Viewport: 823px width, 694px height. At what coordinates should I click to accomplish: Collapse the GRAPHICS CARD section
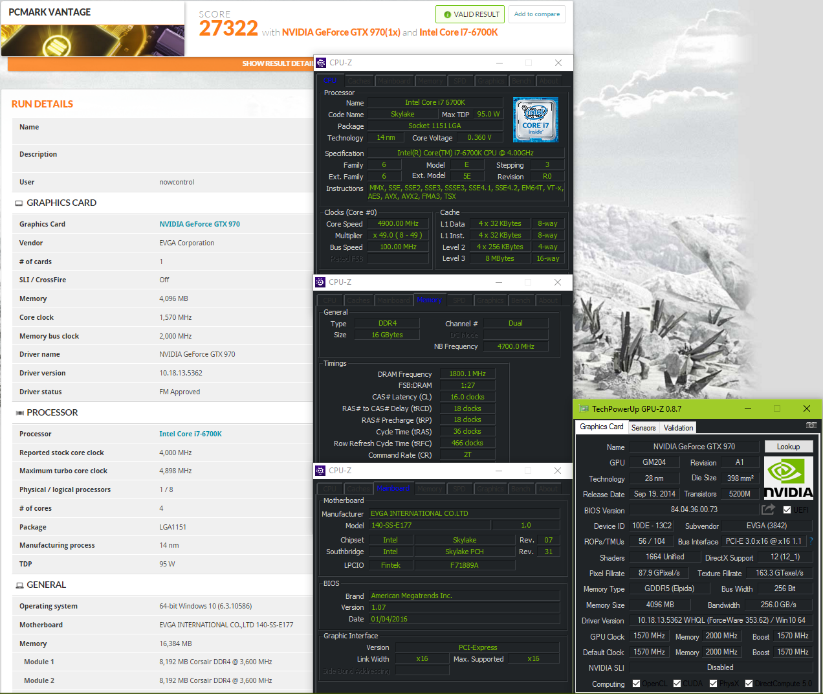(19, 203)
